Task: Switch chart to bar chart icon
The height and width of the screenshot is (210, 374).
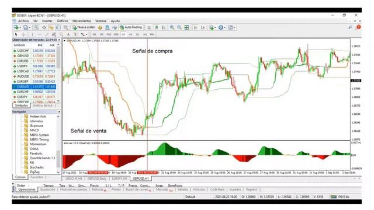Action: point(149,27)
